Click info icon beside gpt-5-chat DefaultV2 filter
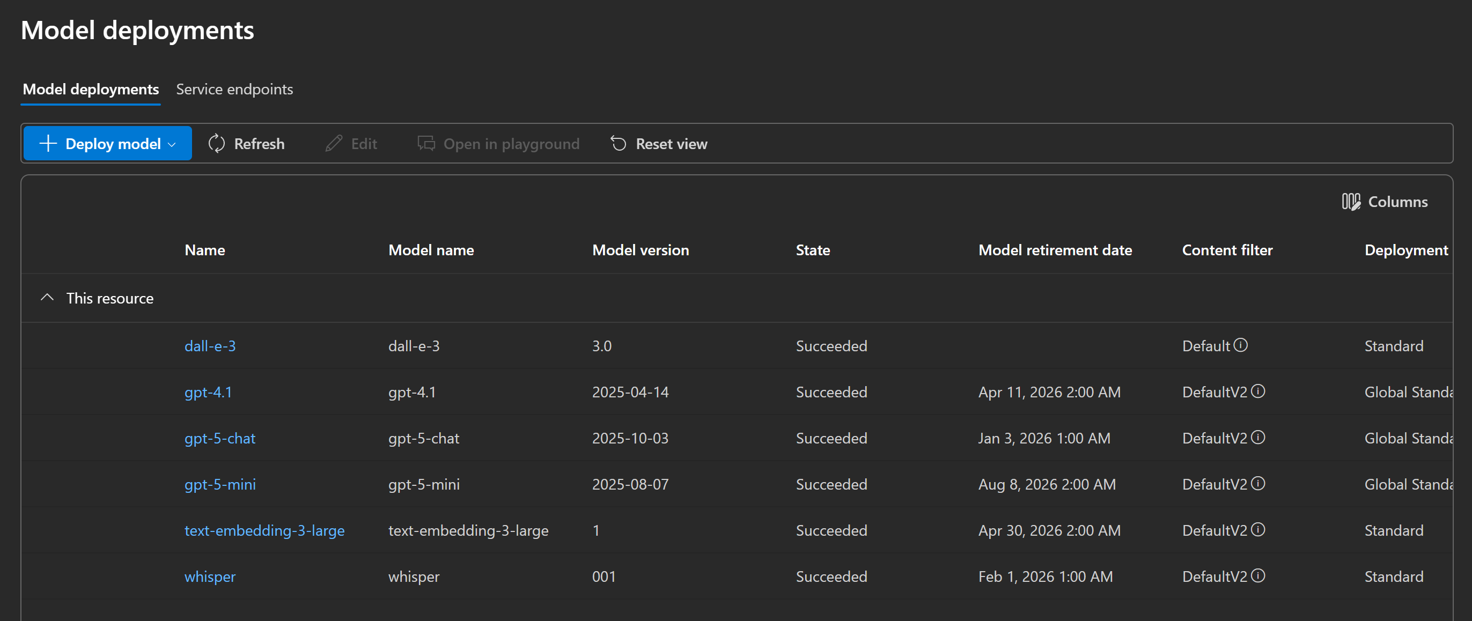This screenshot has height=621, width=1472. pyautogui.click(x=1258, y=438)
